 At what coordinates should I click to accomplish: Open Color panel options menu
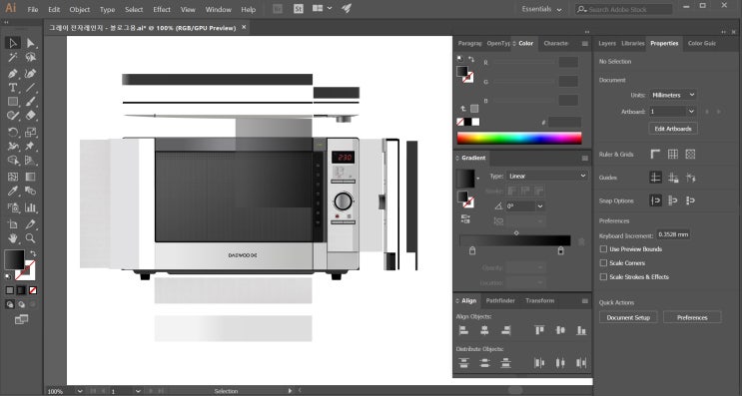coord(585,44)
